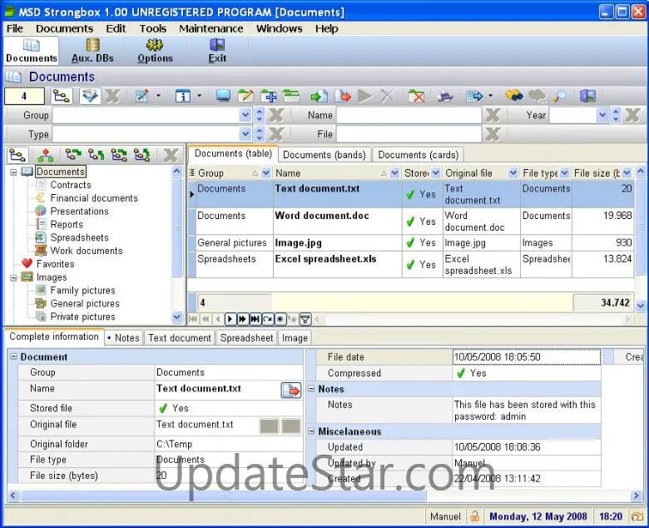Open the Maintenance menu
Image resolution: width=649 pixels, height=528 pixels.
[x=211, y=28]
